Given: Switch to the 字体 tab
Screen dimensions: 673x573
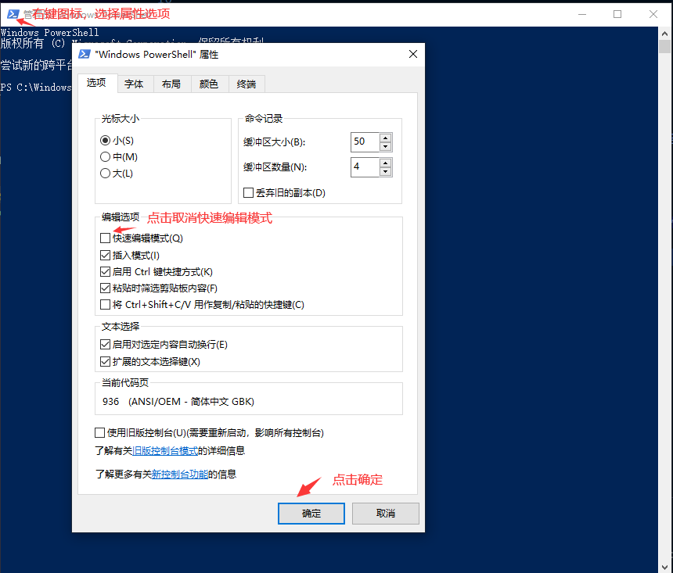Looking at the screenshot, I should [x=134, y=84].
